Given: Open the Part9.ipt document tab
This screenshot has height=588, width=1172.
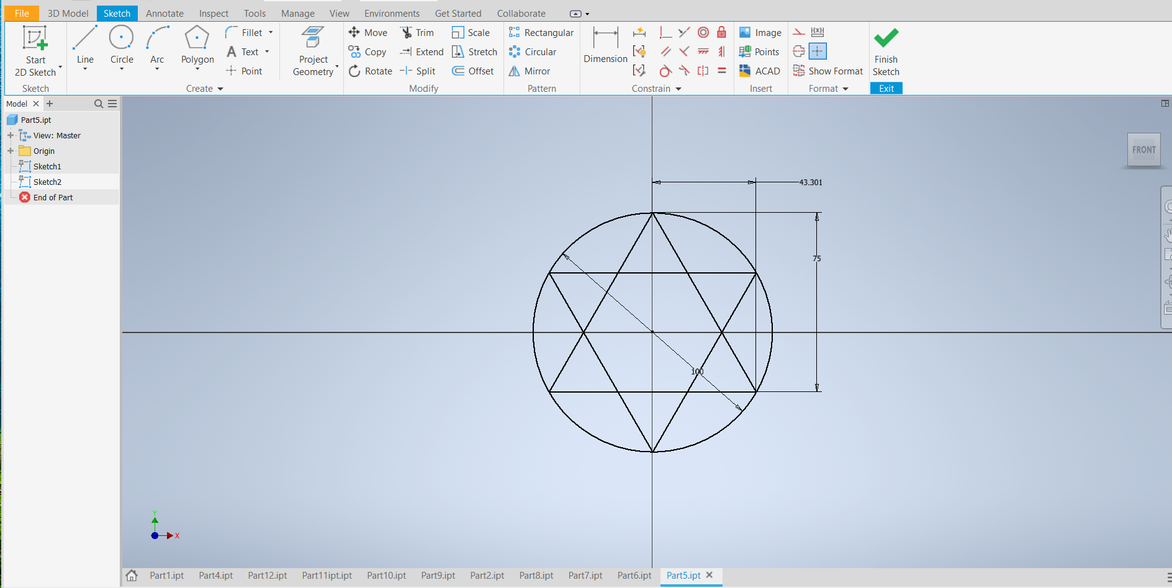Looking at the screenshot, I should [438, 576].
